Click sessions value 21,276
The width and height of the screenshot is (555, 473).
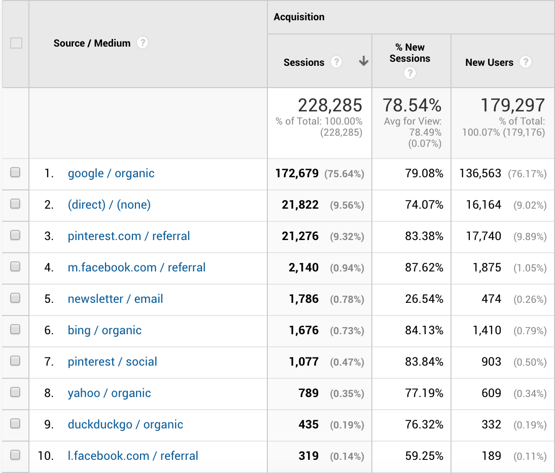click(x=300, y=236)
